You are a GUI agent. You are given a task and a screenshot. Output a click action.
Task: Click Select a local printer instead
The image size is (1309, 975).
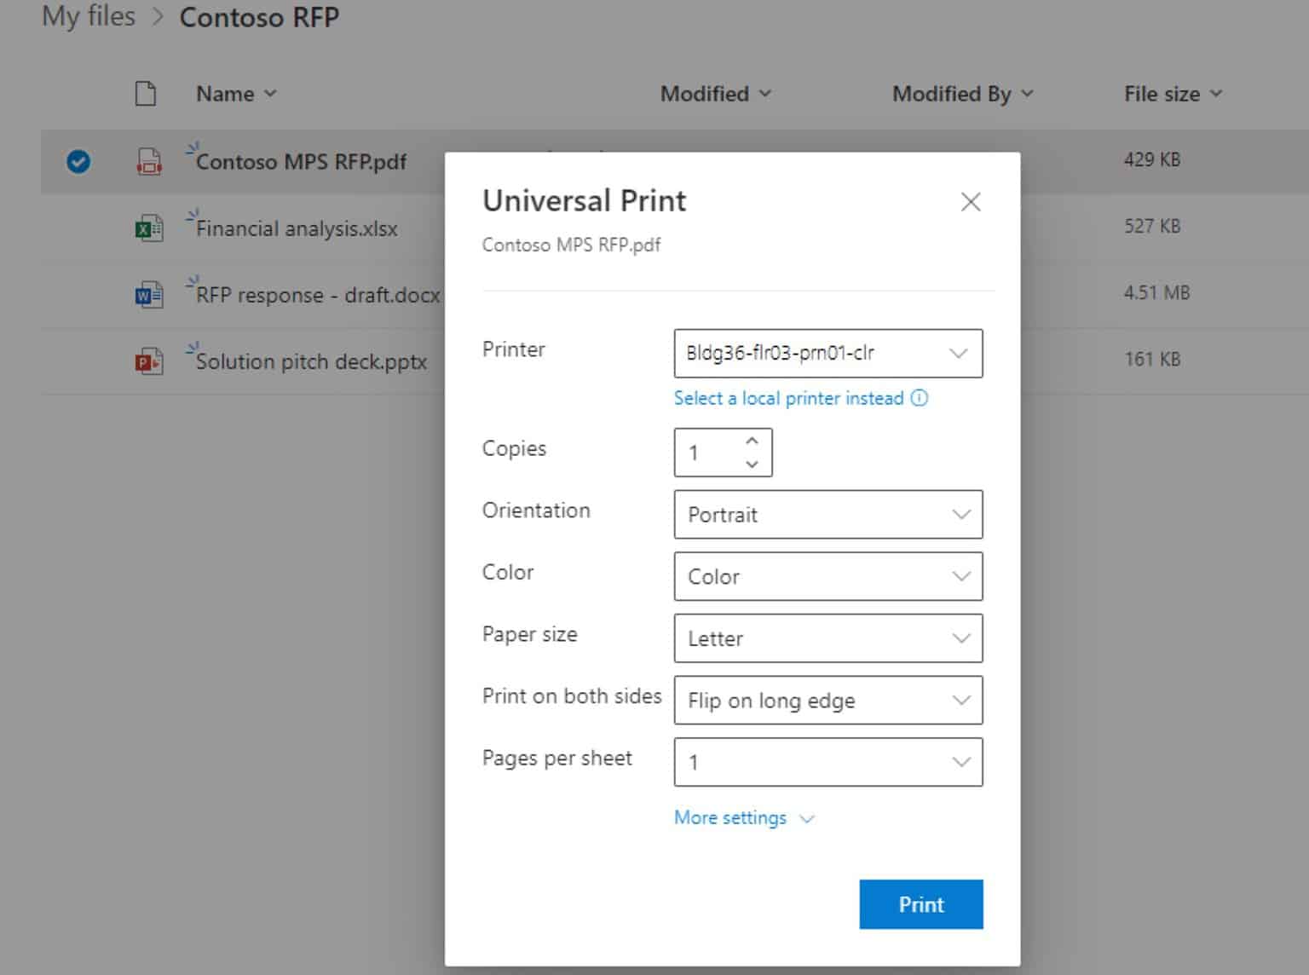coord(787,398)
